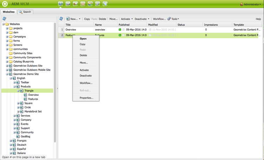Expand the Screens folder

pos(7,45)
